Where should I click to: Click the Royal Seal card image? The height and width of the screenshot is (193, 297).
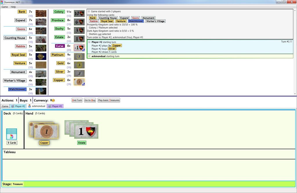tap(41, 57)
